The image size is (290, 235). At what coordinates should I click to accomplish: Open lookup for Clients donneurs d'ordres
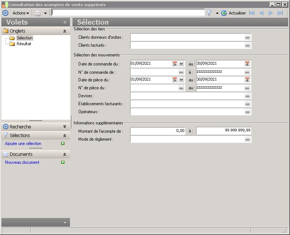pyautogui.click(x=247, y=37)
